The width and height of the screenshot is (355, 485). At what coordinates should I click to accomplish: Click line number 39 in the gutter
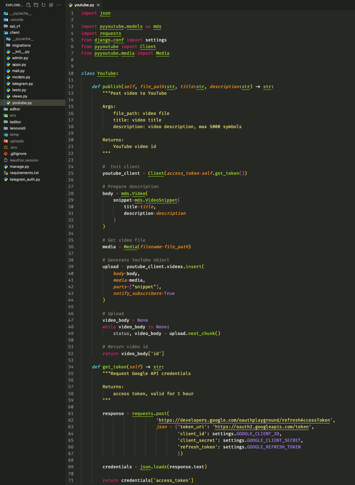point(71,267)
